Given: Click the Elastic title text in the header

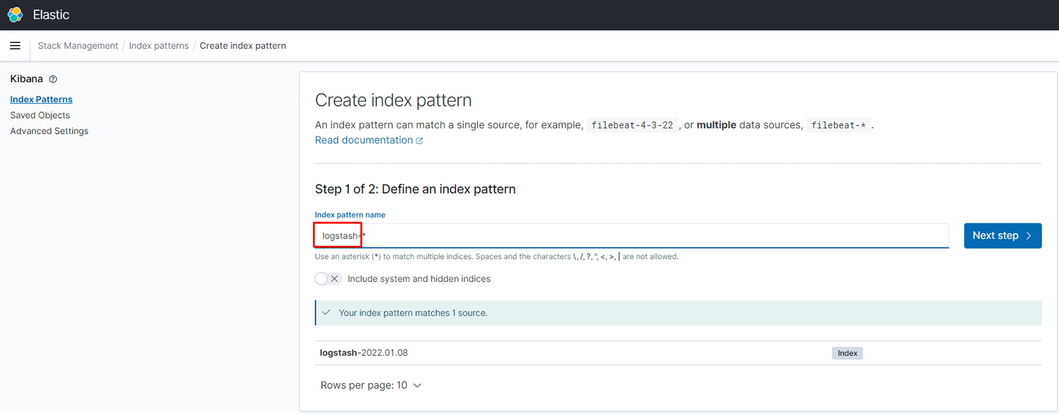Looking at the screenshot, I should tap(51, 15).
